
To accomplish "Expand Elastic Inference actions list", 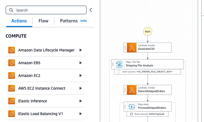I will click(x=81, y=101).
